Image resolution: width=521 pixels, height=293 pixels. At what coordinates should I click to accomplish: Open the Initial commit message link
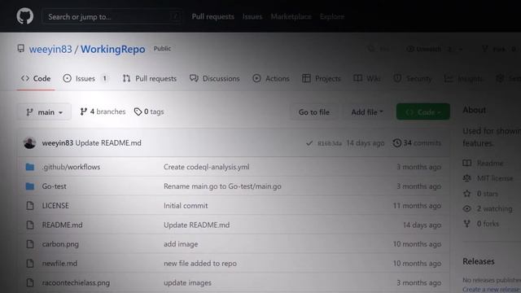186,206
